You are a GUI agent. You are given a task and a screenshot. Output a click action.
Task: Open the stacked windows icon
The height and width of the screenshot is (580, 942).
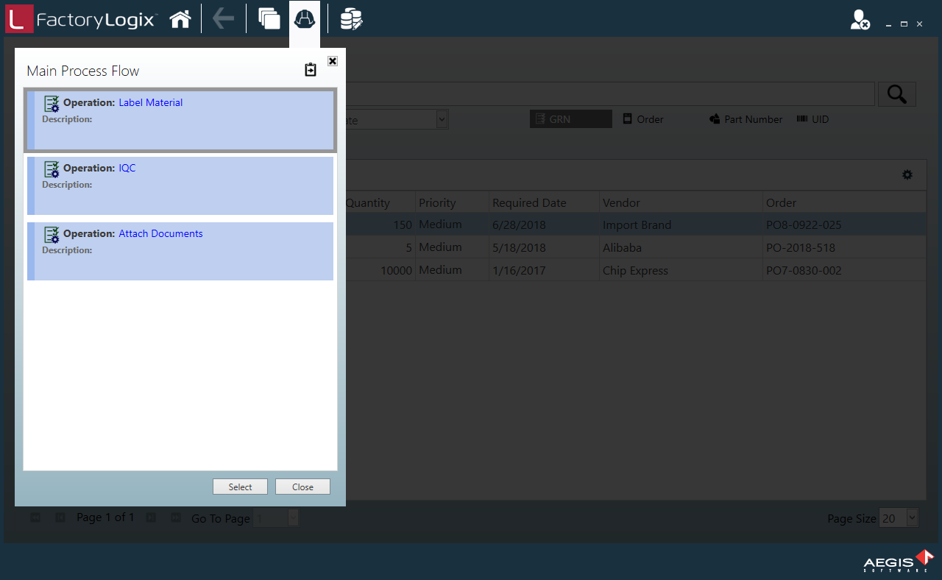pos(269,19)
